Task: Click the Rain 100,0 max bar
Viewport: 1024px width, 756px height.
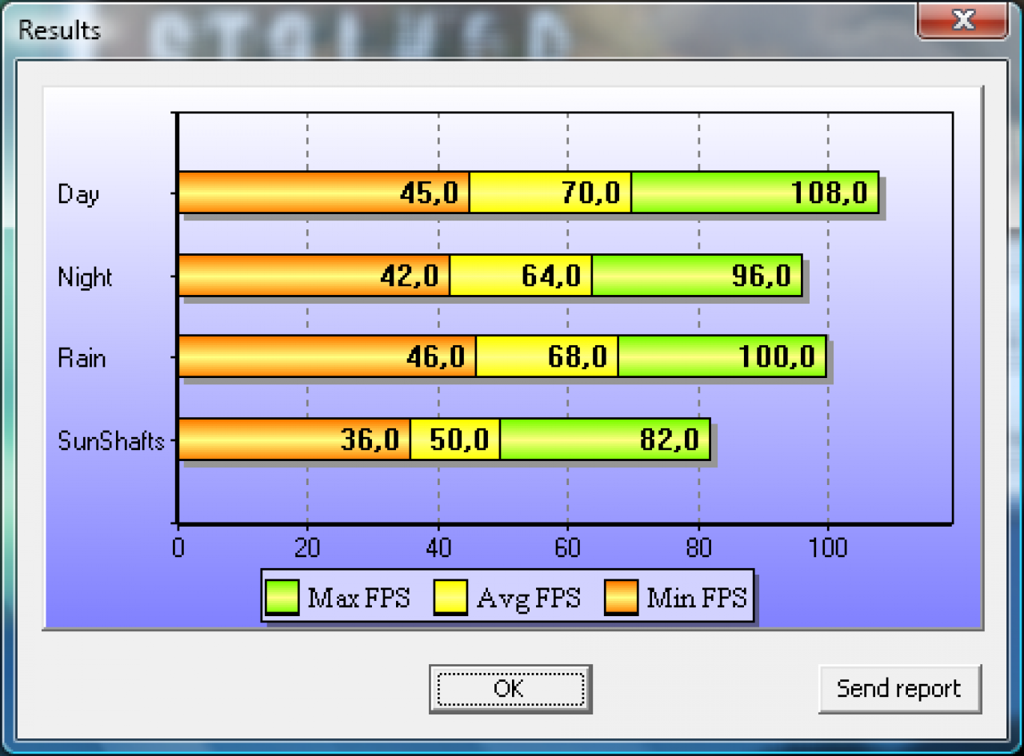Action: [722, 356]
